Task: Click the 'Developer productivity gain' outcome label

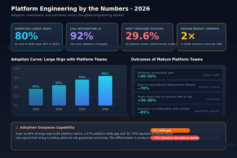Action: [x=156, y=73]
